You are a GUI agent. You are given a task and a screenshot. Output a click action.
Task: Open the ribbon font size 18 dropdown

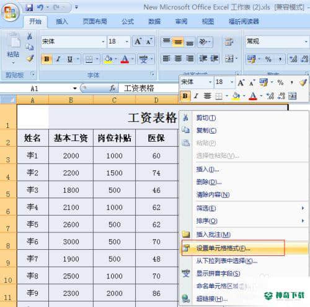pos(127,42)
